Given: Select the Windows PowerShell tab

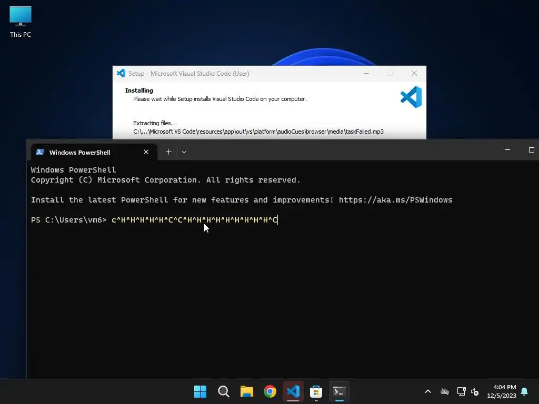Looking at the screenshot, I should tap(94, 152).
